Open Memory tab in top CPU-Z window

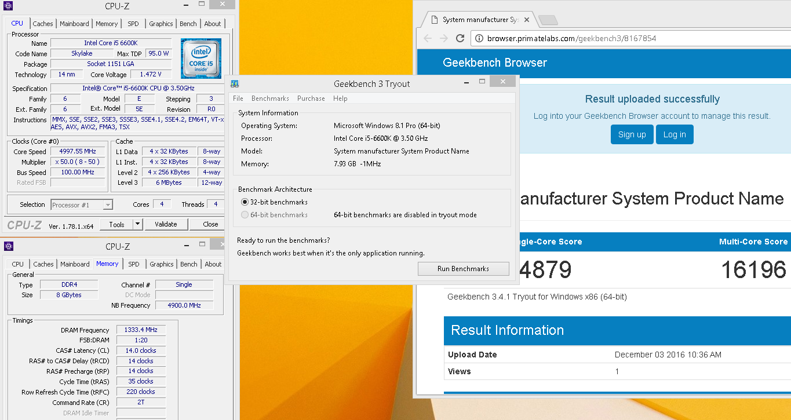[107, 24]
